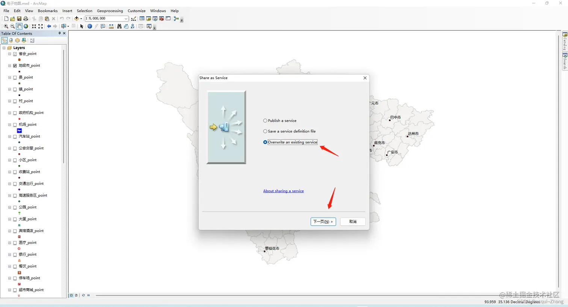
Task: Switch TOC to List By Source
Action: click(11, 40)
